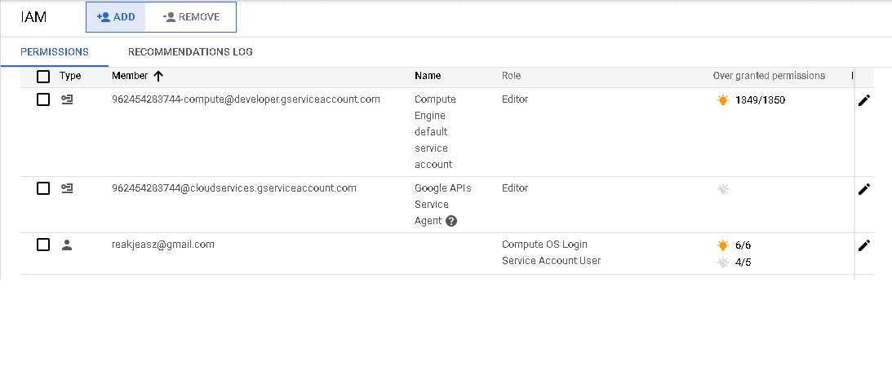The height and width of the screenshot is (375, 892).
Task: Click the 1349/1350 over granted recommendation bulb
Action: [x=722, y=100]
